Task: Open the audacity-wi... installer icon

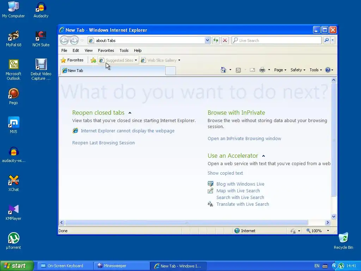Action: tap(13, 155)
